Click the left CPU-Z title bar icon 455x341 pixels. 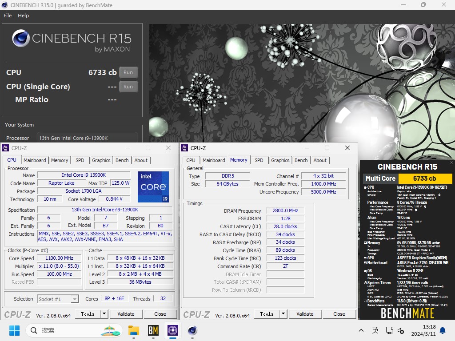click(x=5, y=148)
